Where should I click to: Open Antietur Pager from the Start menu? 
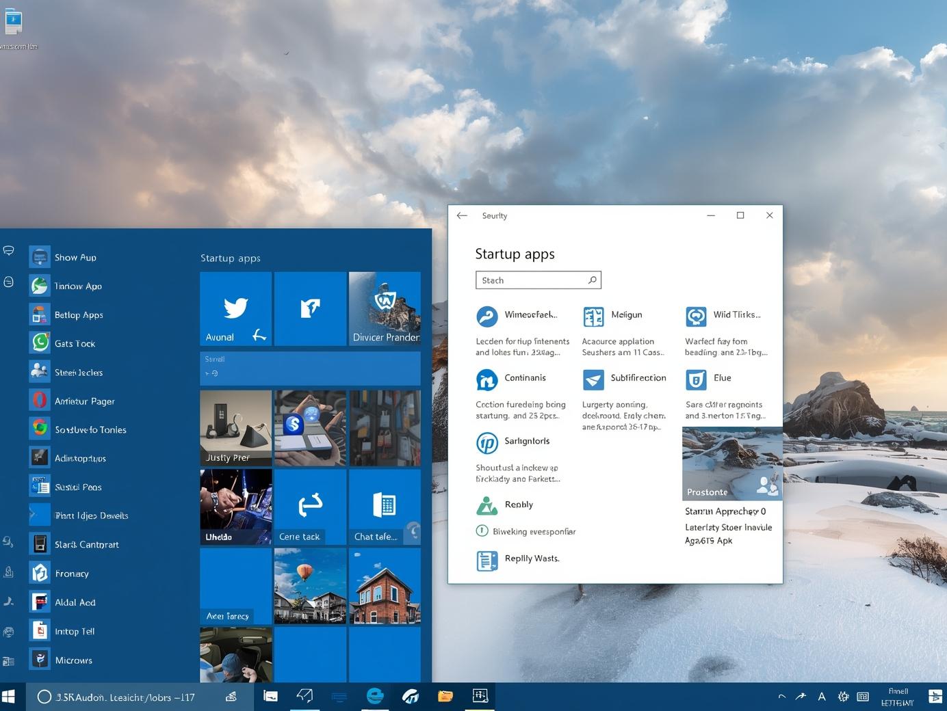pos(84,401)
